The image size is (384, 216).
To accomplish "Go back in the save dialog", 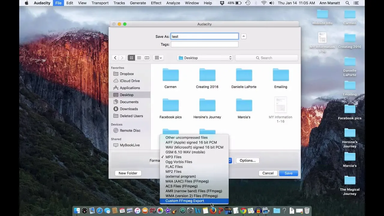I will click(115, 58).
